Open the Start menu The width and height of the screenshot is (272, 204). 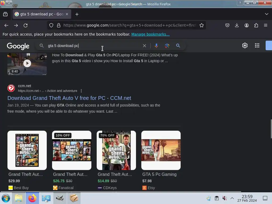click(x=6, y=198)
